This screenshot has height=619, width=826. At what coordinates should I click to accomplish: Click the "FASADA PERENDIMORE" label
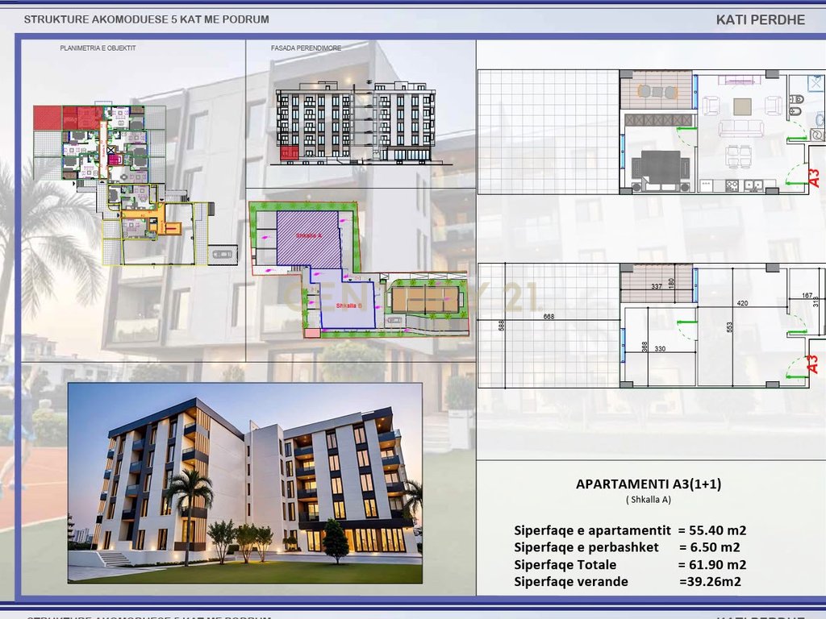(x=306, y=48)
